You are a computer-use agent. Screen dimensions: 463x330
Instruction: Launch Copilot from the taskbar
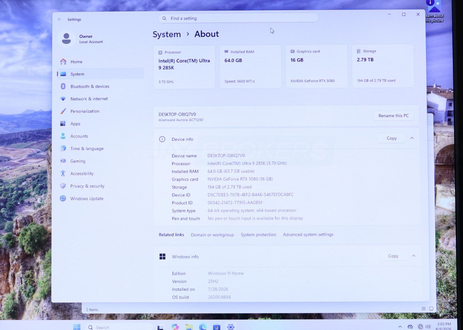coord(175,327)
